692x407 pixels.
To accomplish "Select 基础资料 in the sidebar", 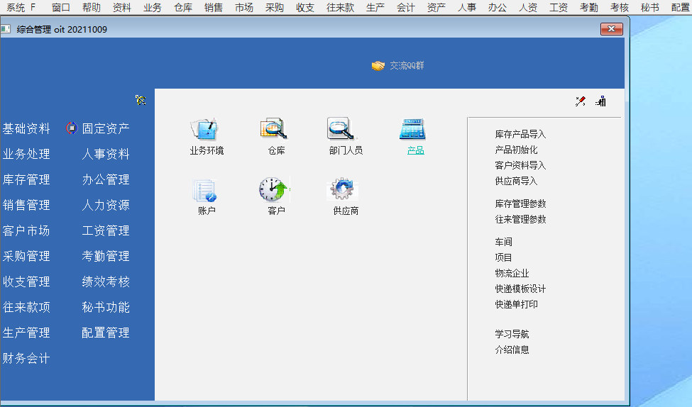I will tap(26, 128).
